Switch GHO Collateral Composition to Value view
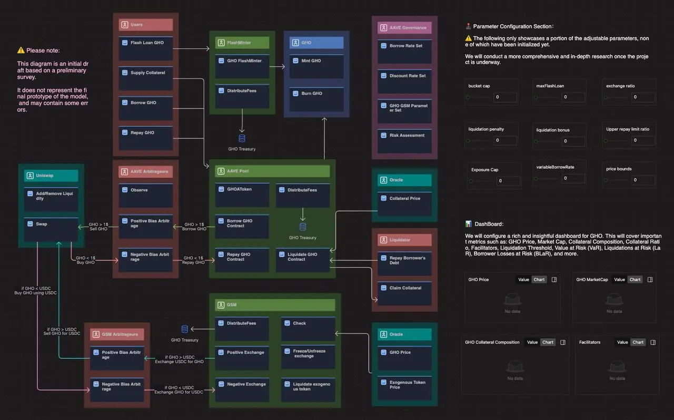Screen dimensions: 674x420 coord(532,342)
